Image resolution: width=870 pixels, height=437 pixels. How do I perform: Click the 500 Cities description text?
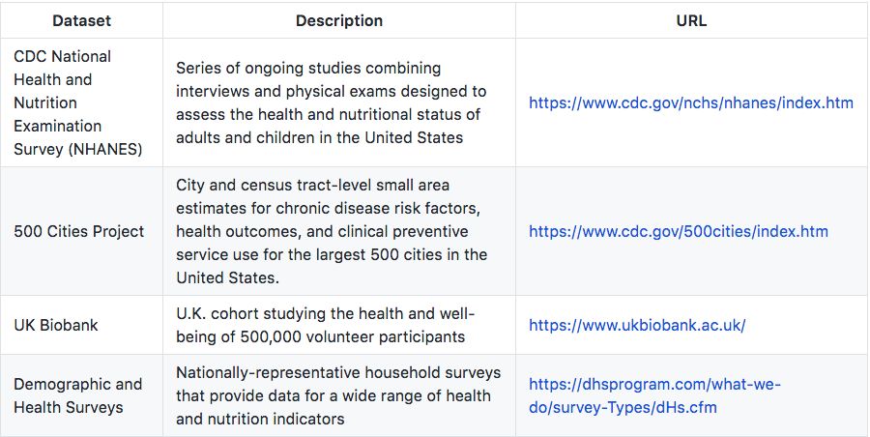click(x=332, y=231)
